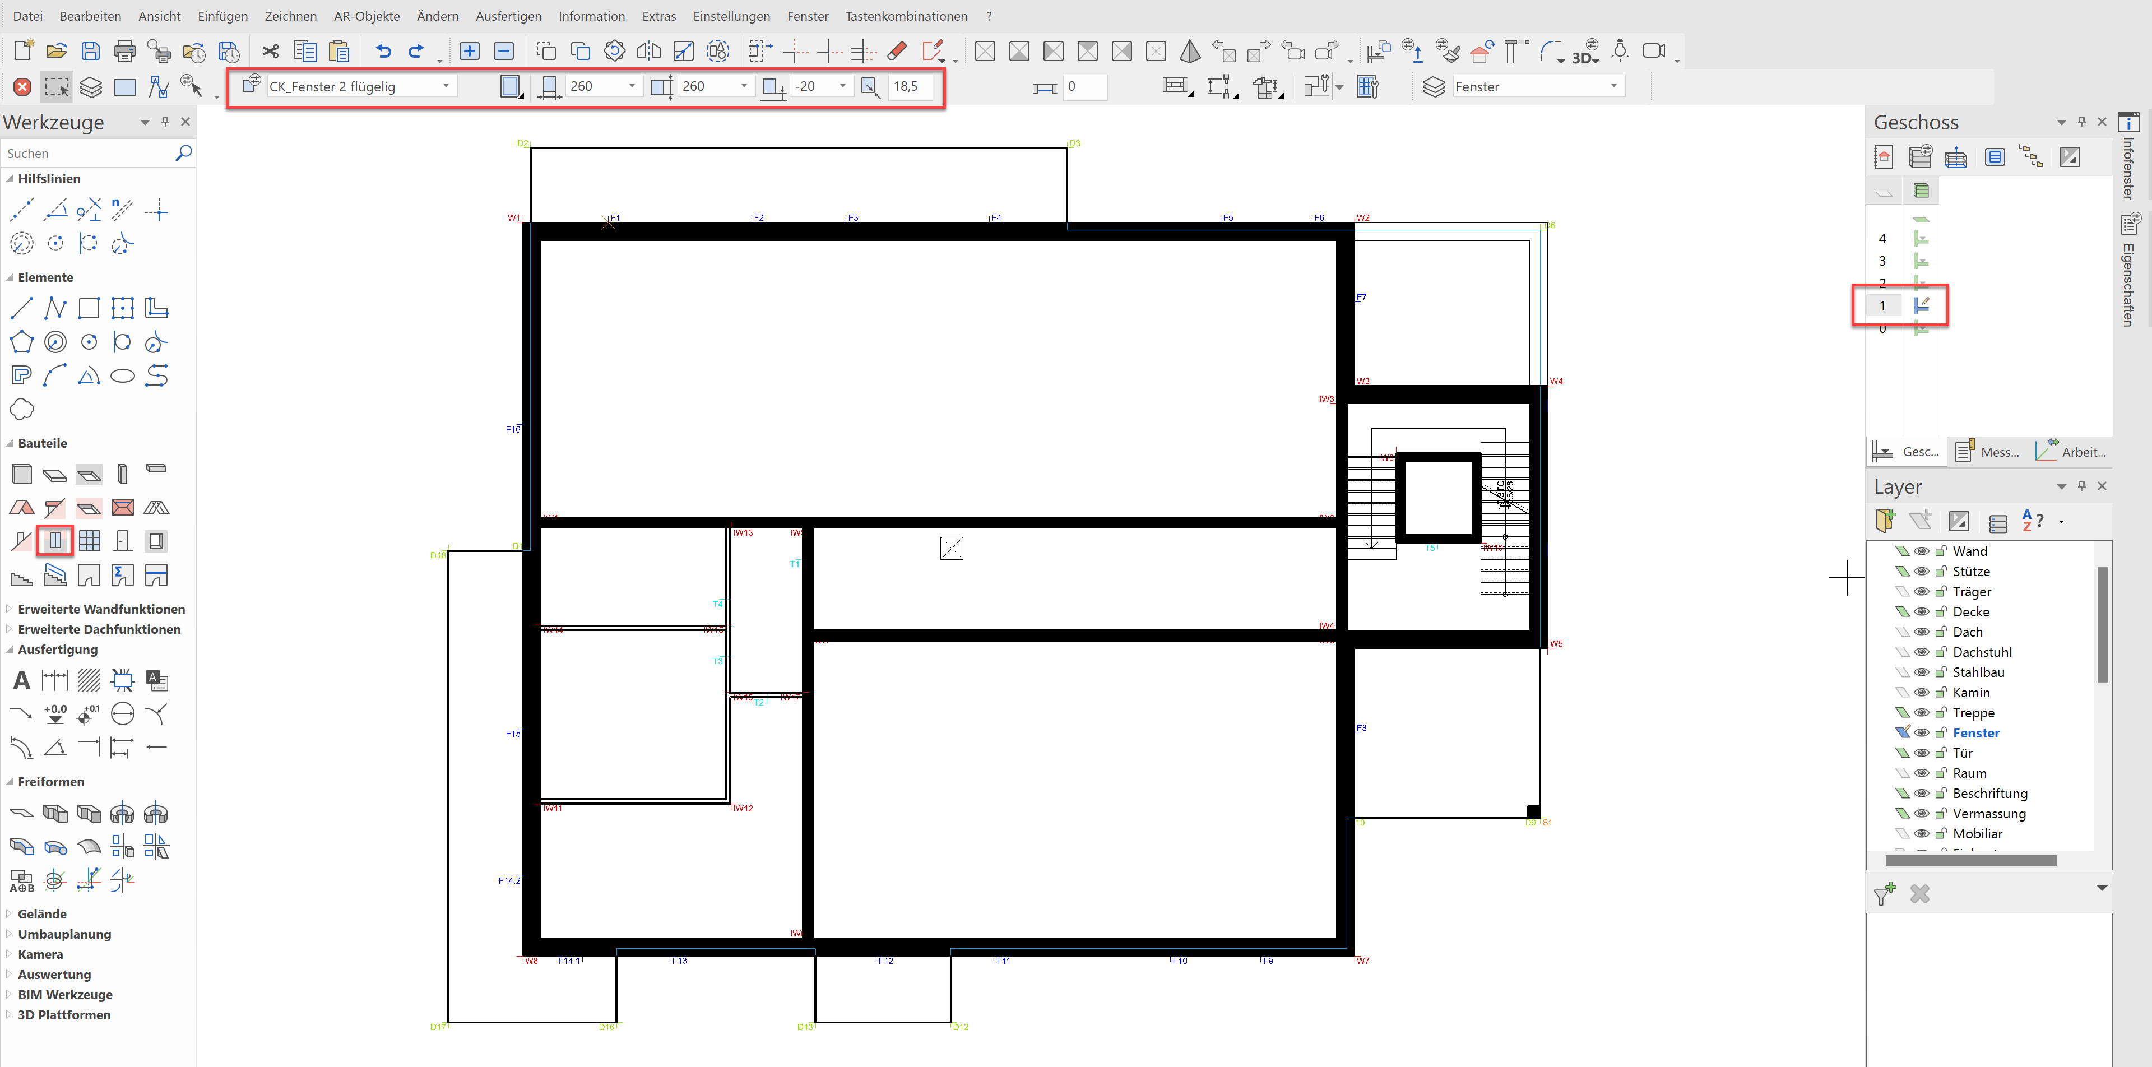Select the wall component tool
Image resolution: width=2152 pixels, height=1067 pixels.
pyautogui.click(x=22, y=474)
